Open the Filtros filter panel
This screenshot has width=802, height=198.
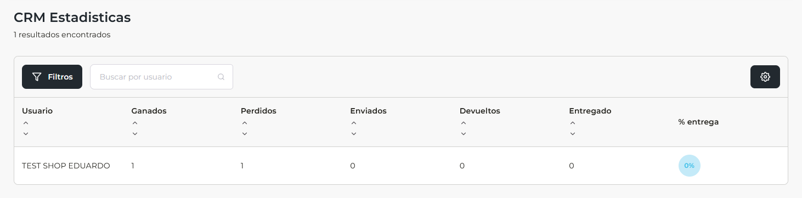point(52,77)
